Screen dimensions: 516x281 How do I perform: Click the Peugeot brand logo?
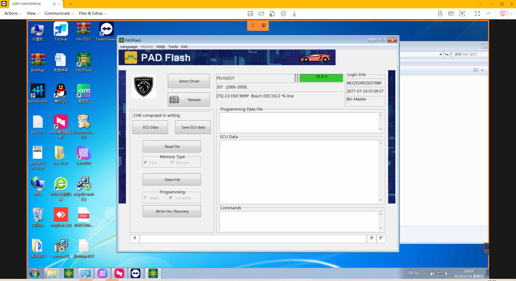[144, 87]
